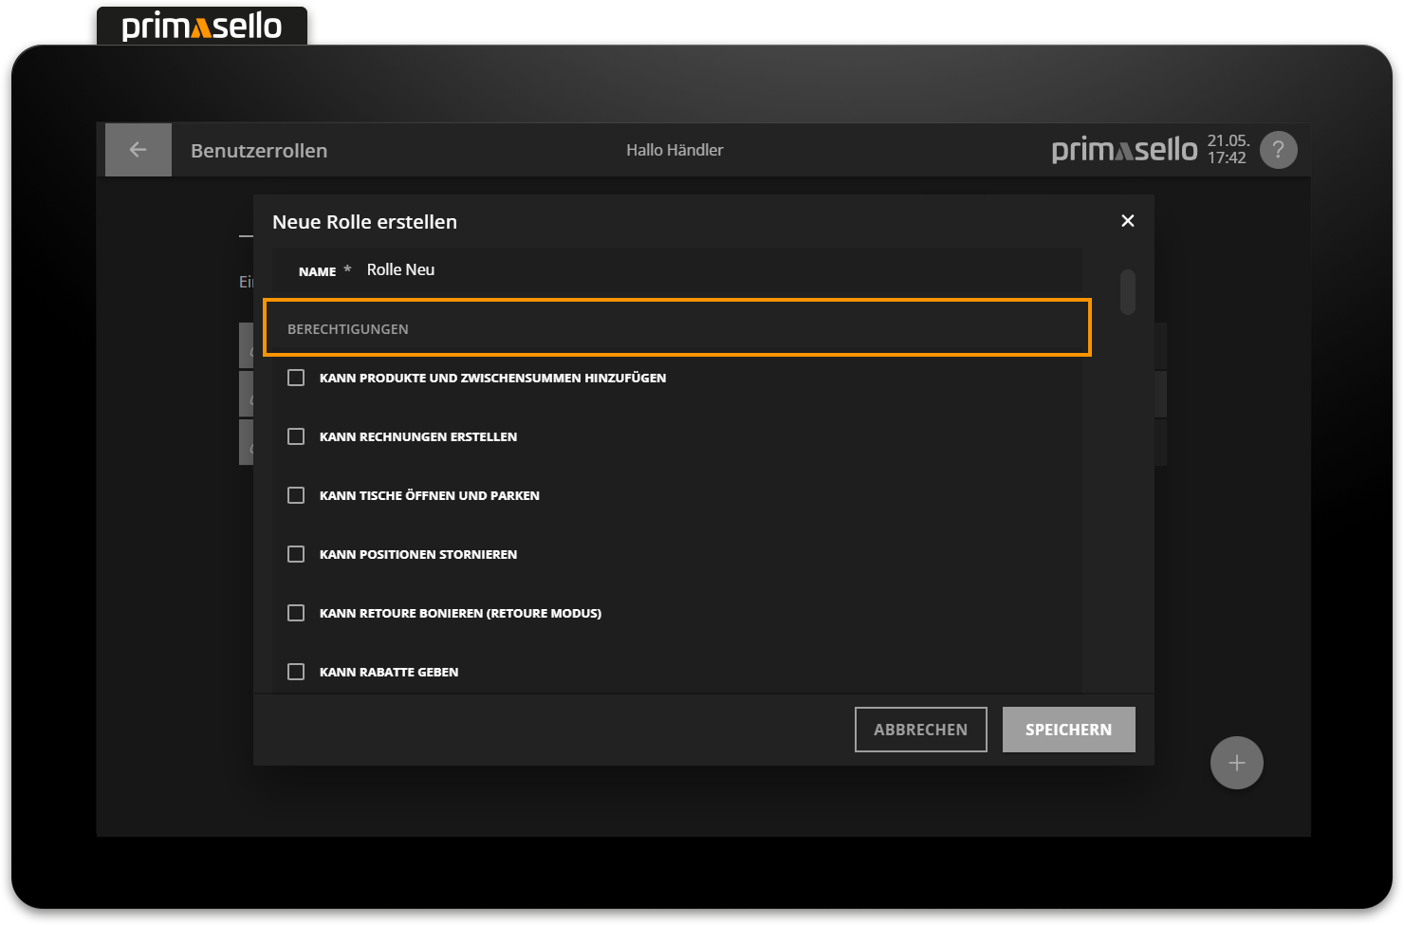Open help via the question mark icon
This screenshot has width=1404, height=925.
coord(1278,150)
